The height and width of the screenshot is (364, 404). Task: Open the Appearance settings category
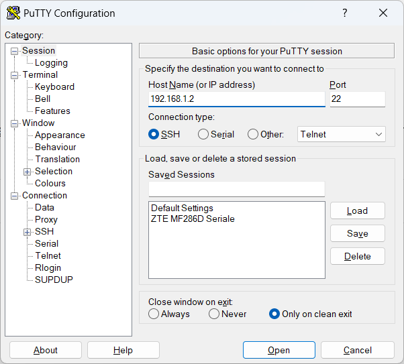tap(60, 135)
